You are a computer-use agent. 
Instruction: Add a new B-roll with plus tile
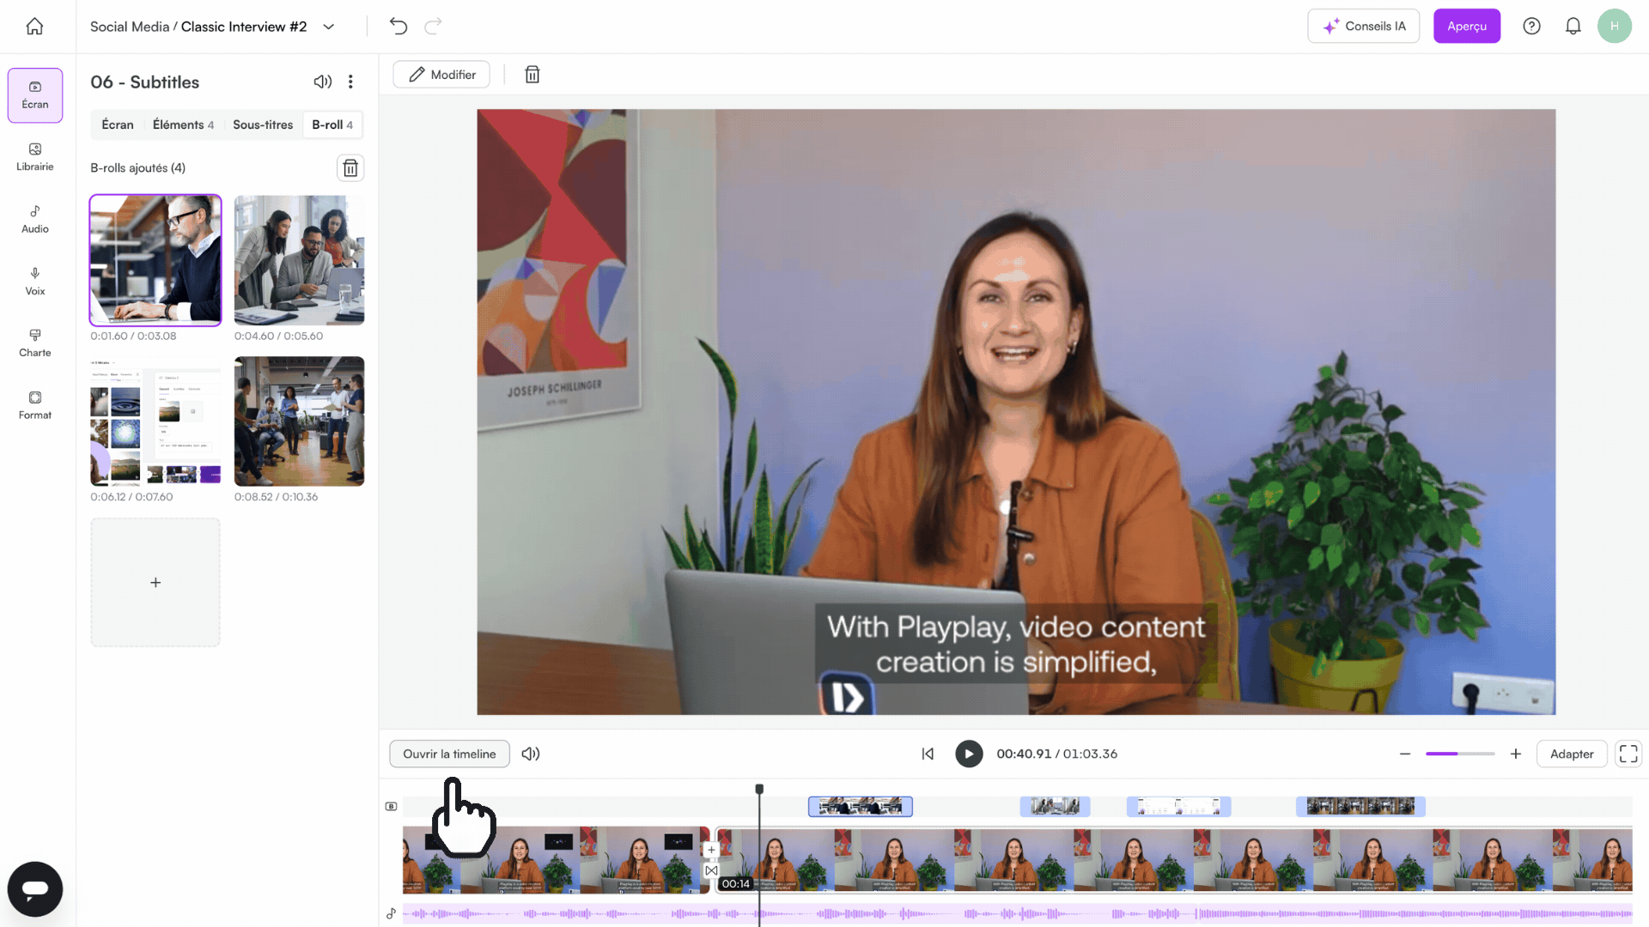[x=155, y=582]
